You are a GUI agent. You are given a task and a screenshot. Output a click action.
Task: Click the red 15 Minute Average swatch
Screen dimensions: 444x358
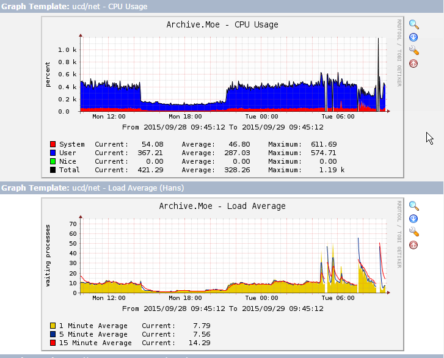(x=53, y=343)
